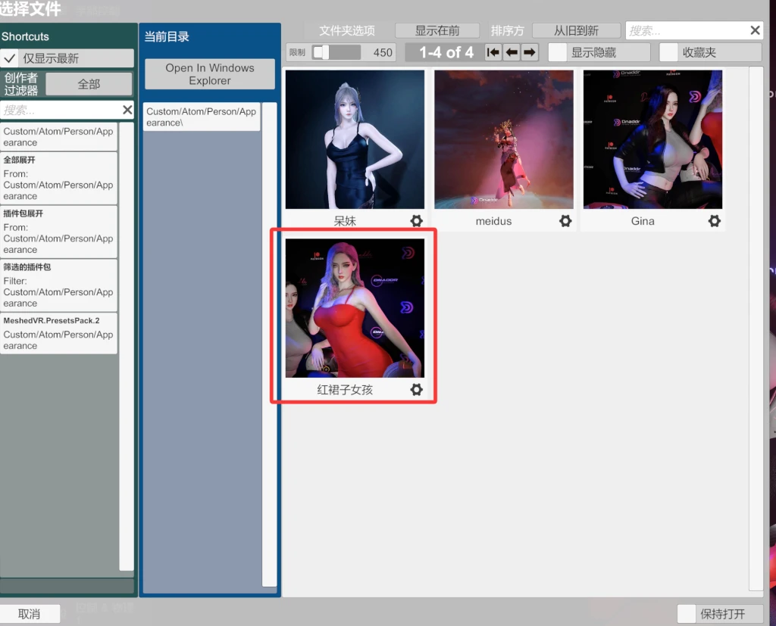Screen dimensions: 776x626
Task: Open the creator filter 全部 dropdown
Action: [x=89, y=84]
